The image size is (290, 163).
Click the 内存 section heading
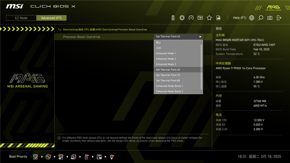pyautogui.click(x=219, y=96)
